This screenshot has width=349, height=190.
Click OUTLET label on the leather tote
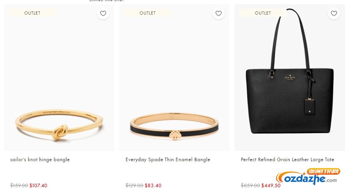tap(263, 13)
